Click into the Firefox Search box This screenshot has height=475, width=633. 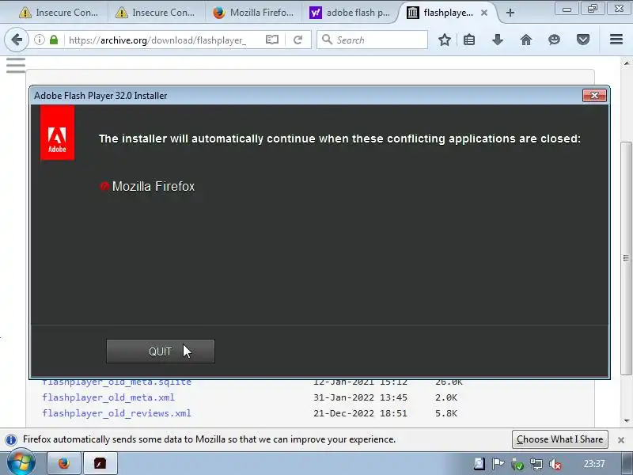372,40
